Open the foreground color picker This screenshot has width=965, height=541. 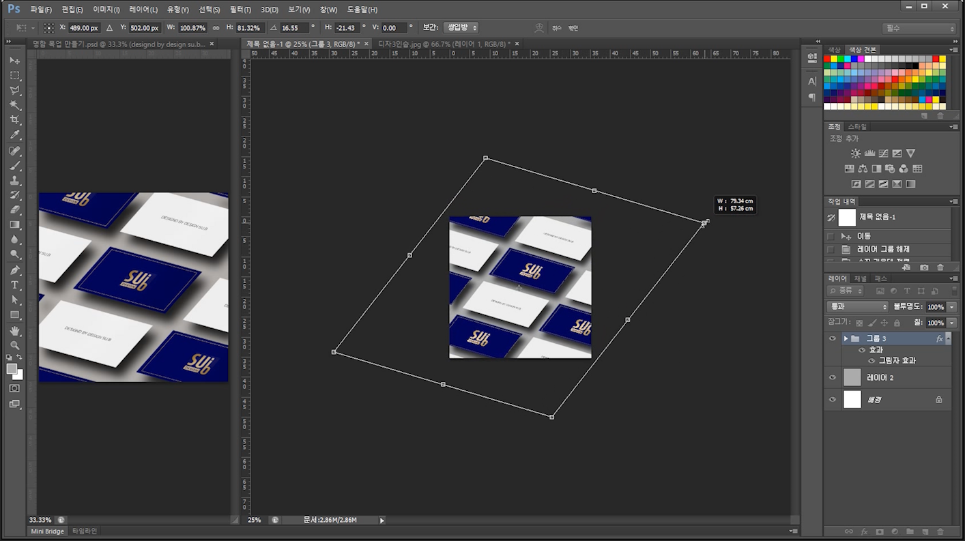pyautogui.click(x=12, y=368)
